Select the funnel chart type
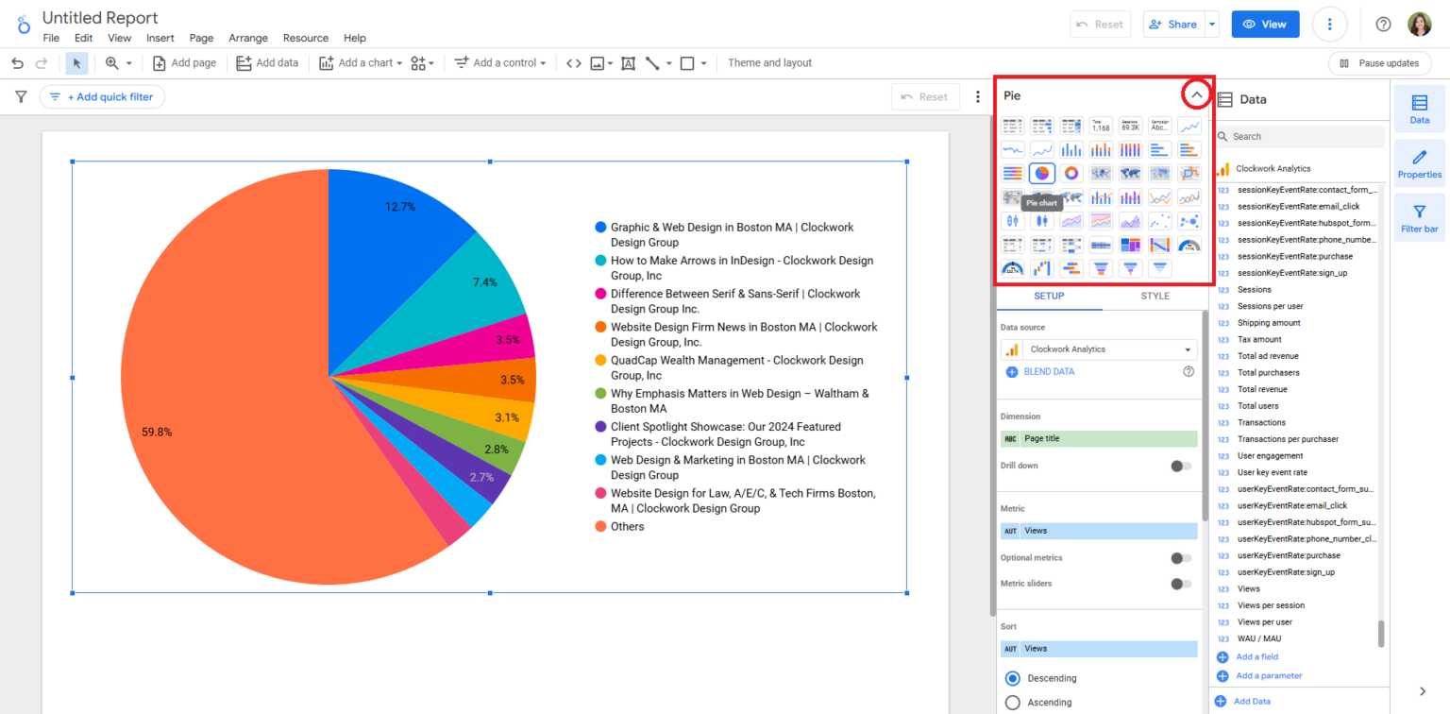Screen dimensions: 1450x714 [x=1100, y=267]
